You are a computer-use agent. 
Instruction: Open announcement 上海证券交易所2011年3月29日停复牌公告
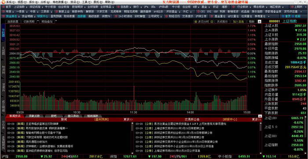click(x=179, y=128)
